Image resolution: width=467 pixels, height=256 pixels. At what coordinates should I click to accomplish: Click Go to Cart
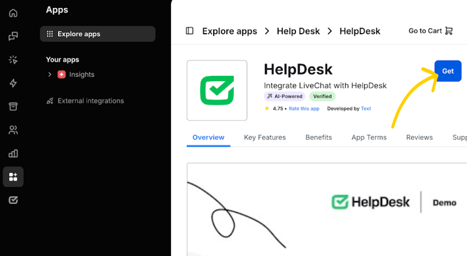click(431, 31)
